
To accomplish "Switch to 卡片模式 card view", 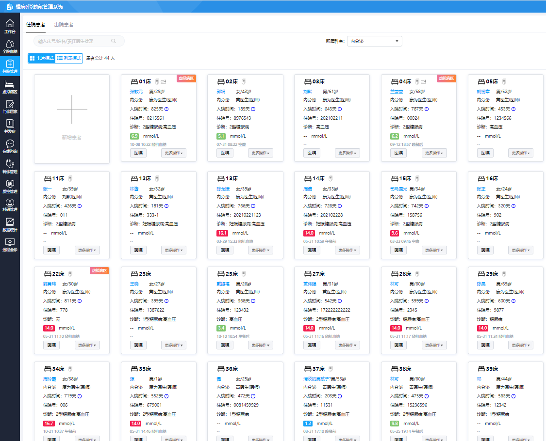I will tap(42, 58).
